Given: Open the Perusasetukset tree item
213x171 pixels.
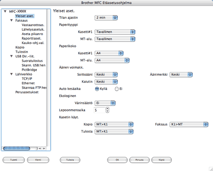Looking at the screenshot, I should [x=27, y=92].
